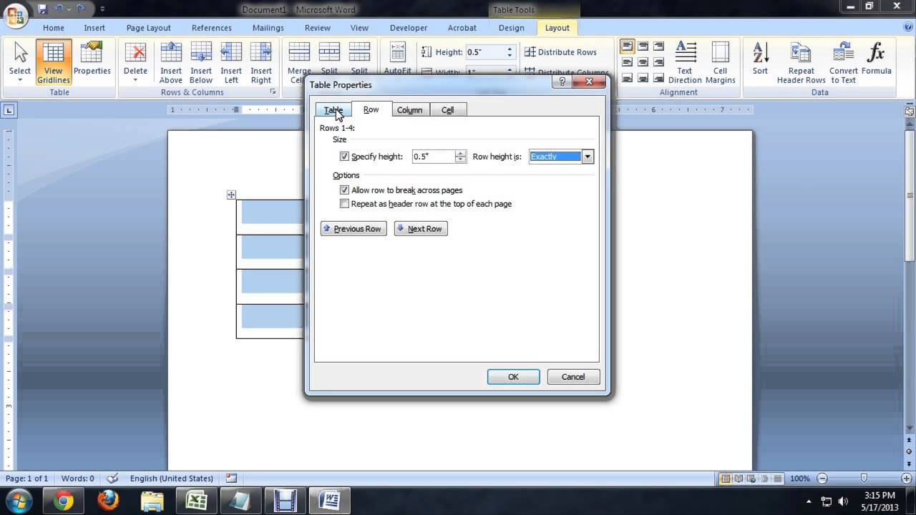Screen dimensions: 916x515
Task: Open the Home ribbon tab
Action: pos(54,28)
